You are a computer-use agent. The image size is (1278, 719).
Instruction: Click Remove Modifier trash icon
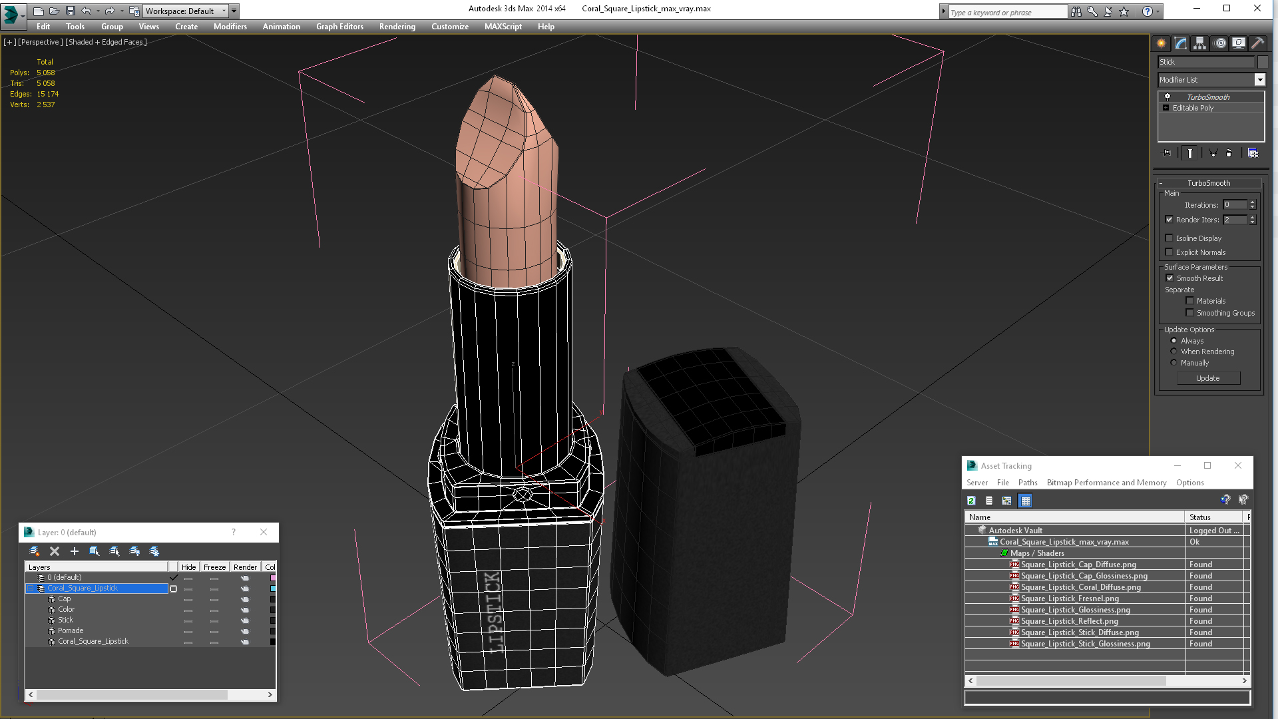pyautogui.click(x=1229, y=153)
